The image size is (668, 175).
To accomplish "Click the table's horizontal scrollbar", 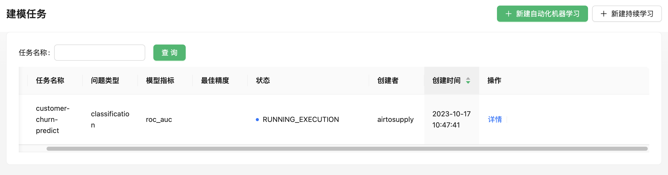I will tap(346, 149).
